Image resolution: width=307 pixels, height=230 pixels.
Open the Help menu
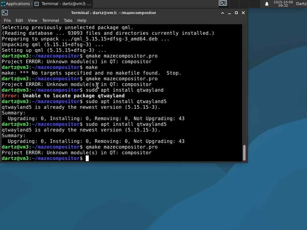[82, 20]
